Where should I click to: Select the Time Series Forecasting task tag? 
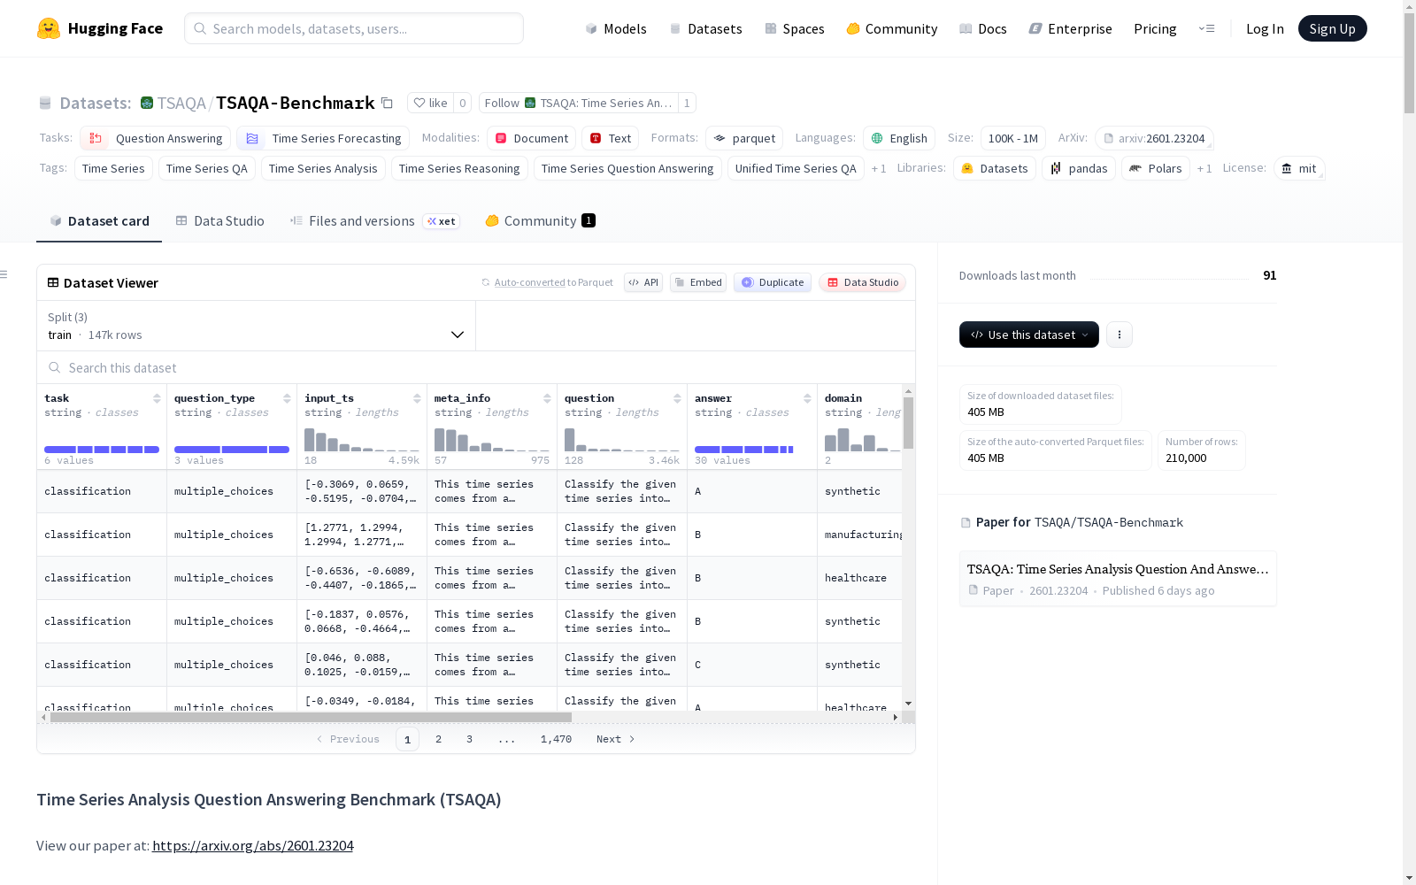323,138
